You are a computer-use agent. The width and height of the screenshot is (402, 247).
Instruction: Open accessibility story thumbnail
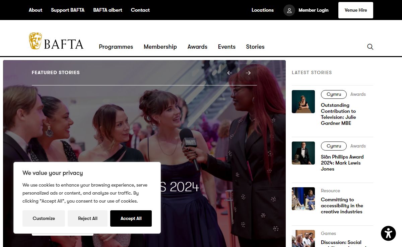(x=303, y=199)
